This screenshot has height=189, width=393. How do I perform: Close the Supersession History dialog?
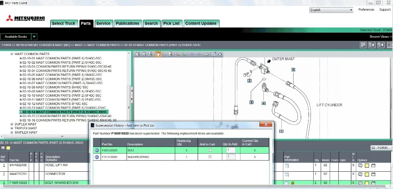coord(266,124)
